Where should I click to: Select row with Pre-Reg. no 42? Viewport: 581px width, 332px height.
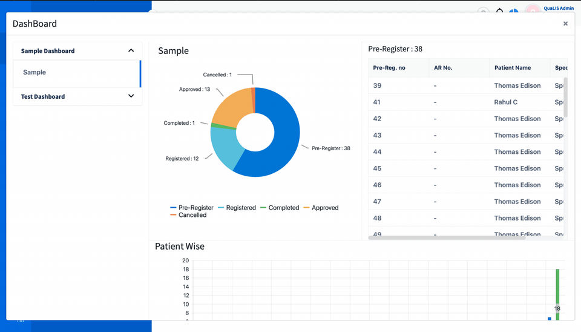tap(466, 119)
